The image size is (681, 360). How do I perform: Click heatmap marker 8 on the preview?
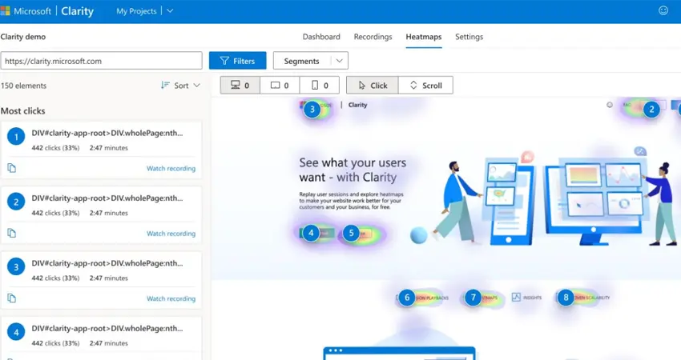tap(566, 298)
